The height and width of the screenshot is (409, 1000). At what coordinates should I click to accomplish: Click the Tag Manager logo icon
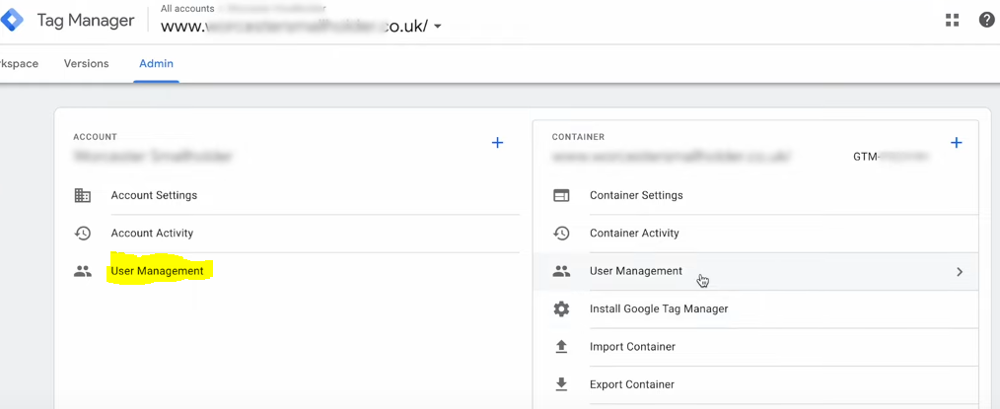pos(12,21)
